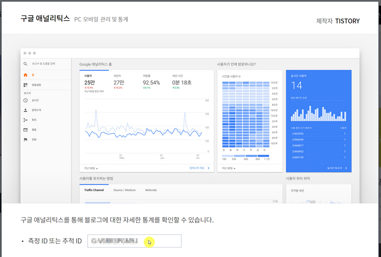Click page path /2465592 in realtime list
381x257 pixels.
[298, 134]
